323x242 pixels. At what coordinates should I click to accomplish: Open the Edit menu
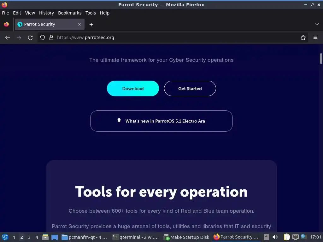click(x=17, y=13)
